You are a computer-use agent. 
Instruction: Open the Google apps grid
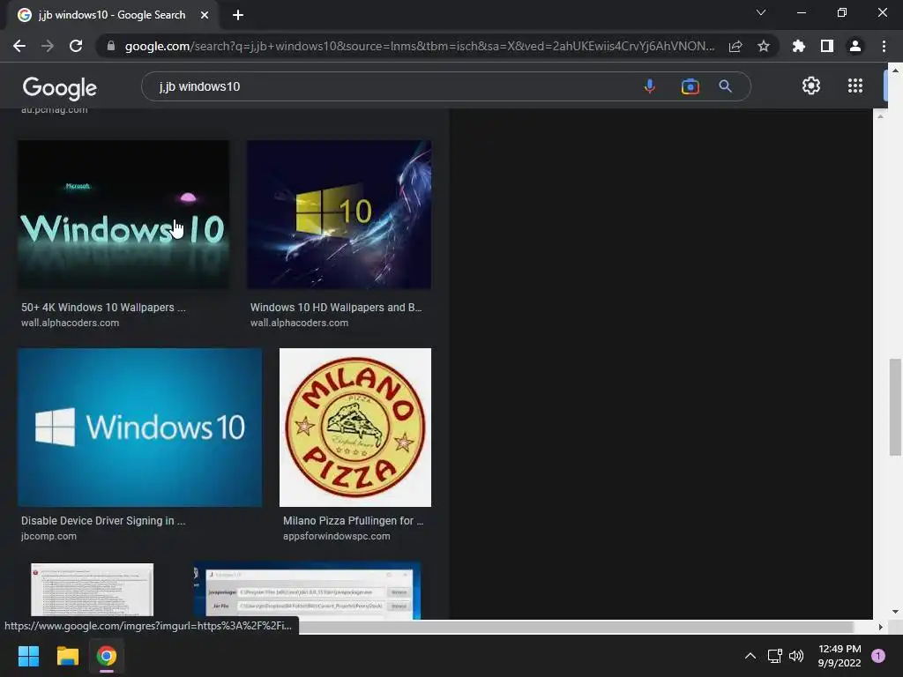[855, 86]
